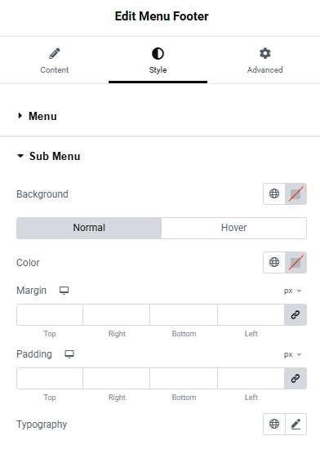Click the Typography global fonts globe icon
This screenshot has width=320, height=458.
(x=273, y=424)
